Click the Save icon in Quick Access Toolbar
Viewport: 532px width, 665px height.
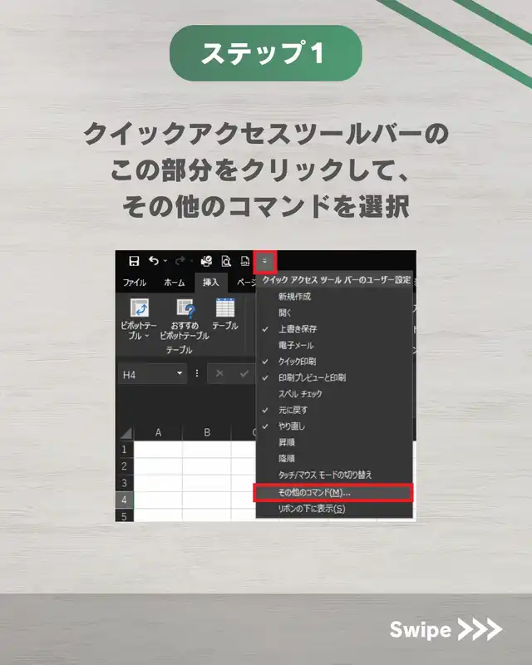(133, 261)
